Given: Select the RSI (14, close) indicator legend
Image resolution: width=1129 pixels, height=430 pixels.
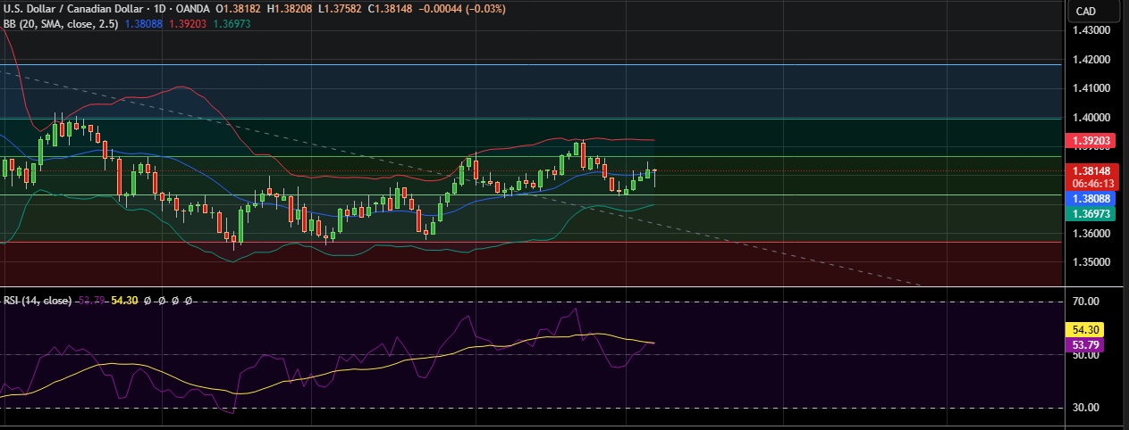Looking at the screenshot, I should 37,301.
